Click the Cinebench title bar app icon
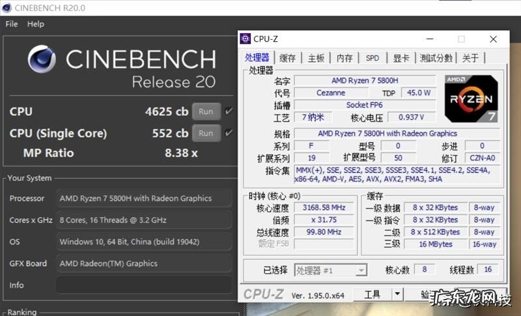The width and height of the screenshot is (521, 316). [7, 8]
